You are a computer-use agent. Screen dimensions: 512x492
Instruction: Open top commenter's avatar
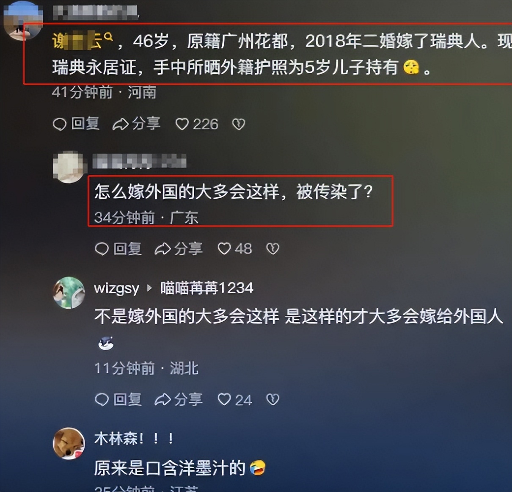pyautogui.click(x=23, y=20)
